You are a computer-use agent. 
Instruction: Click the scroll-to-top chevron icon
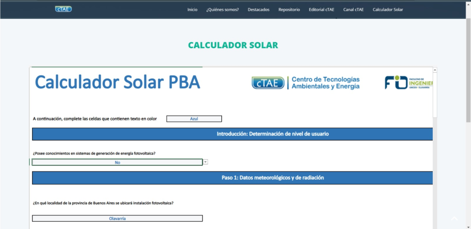pyautogui.click(x=454, y=218)
